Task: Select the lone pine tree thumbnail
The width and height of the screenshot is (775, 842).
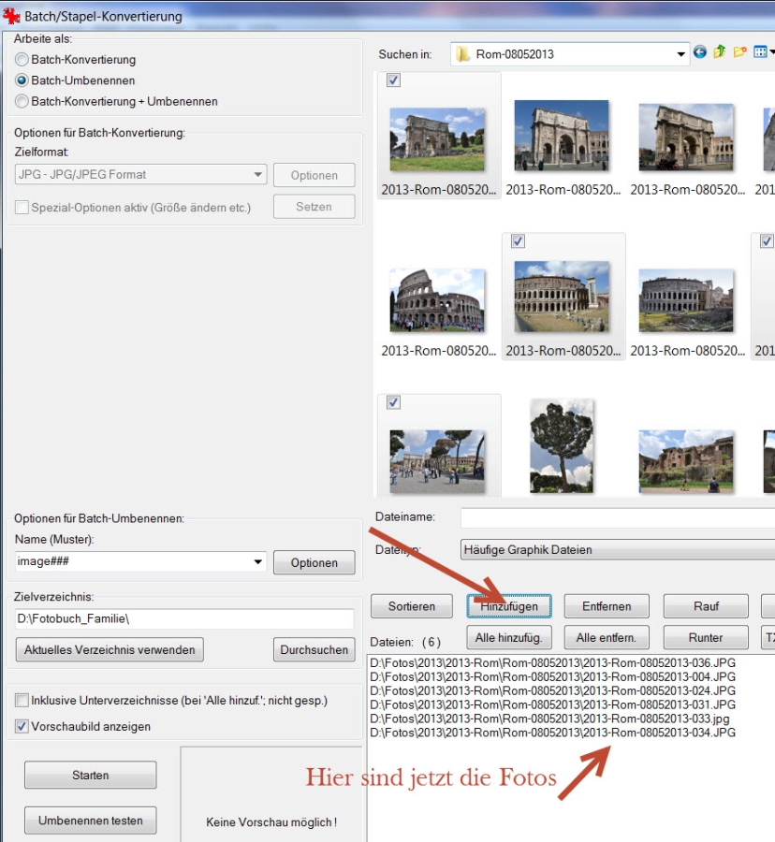Action: pyautogui.click(x=562, y=445)
